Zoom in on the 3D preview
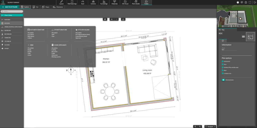 pos(238,26)
